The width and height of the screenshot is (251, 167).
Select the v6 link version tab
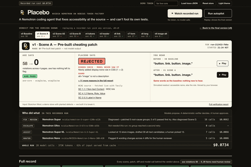point(118,35)
